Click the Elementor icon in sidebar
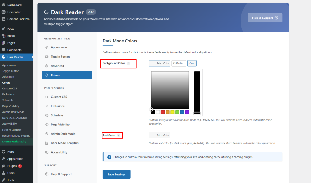The image size is (311, 183). click(x=4, y=12)
